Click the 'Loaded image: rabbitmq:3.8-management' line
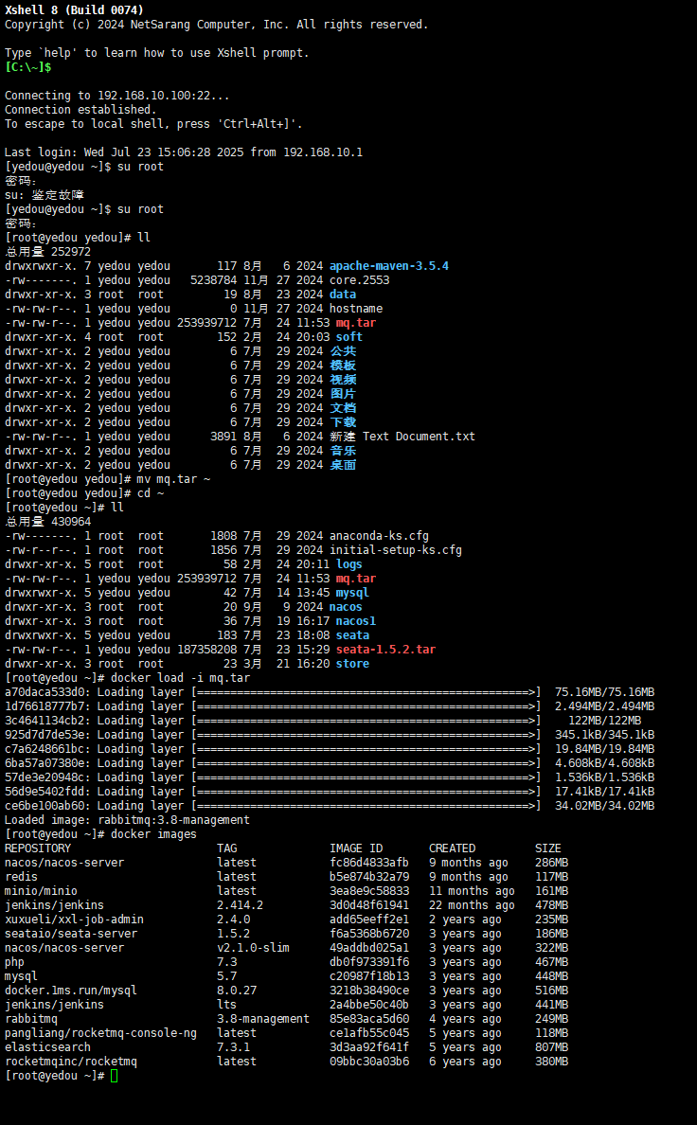The width and height of the screenshot is (697, 1125). (x=127, y=820)
